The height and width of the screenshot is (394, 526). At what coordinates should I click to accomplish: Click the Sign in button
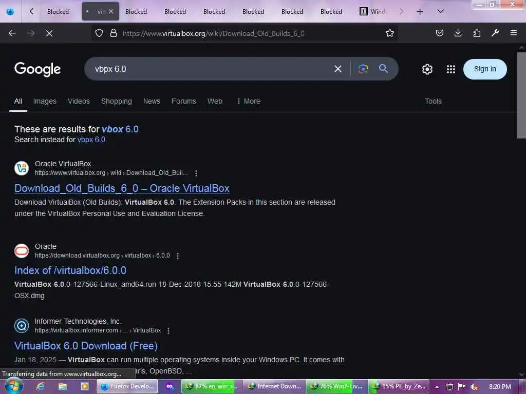point(485,69)
